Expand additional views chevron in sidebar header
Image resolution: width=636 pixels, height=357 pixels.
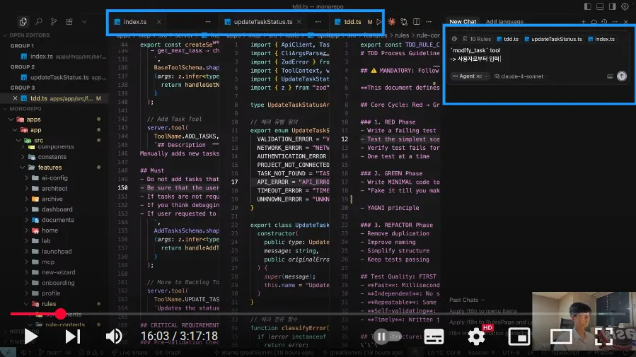84,21
